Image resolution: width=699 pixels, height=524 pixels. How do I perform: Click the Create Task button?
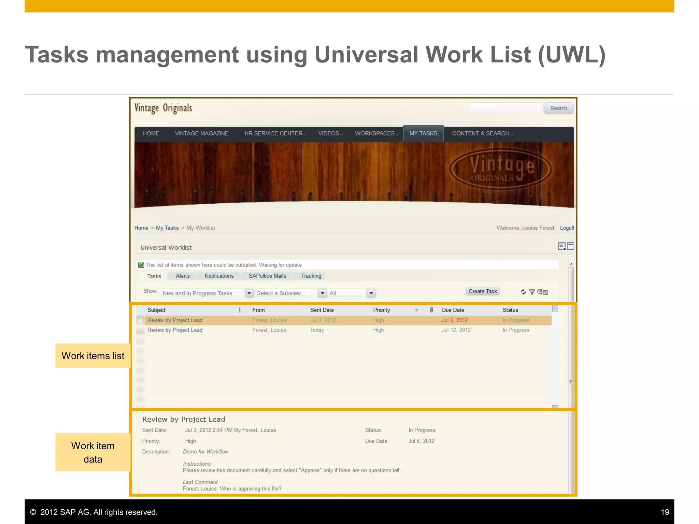483,291
